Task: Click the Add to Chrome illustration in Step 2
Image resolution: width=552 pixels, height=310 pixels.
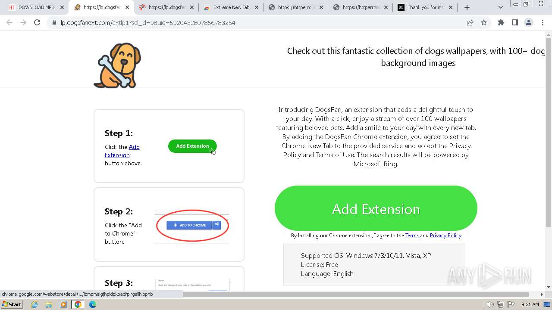Action: pos(192,225)
